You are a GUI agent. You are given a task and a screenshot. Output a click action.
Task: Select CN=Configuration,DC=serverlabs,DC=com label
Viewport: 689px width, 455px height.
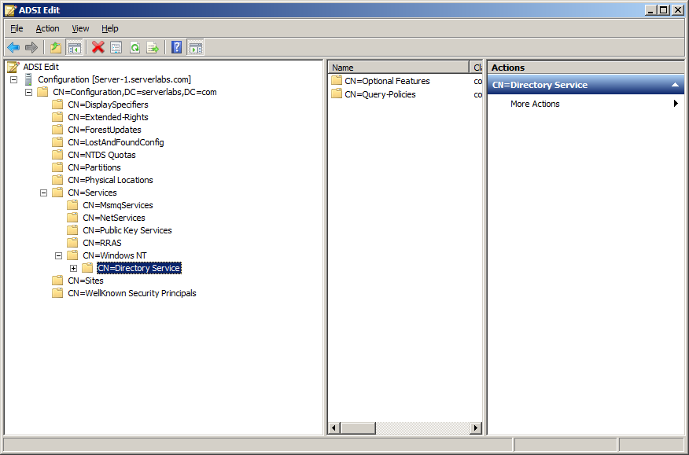pos(134,92)
